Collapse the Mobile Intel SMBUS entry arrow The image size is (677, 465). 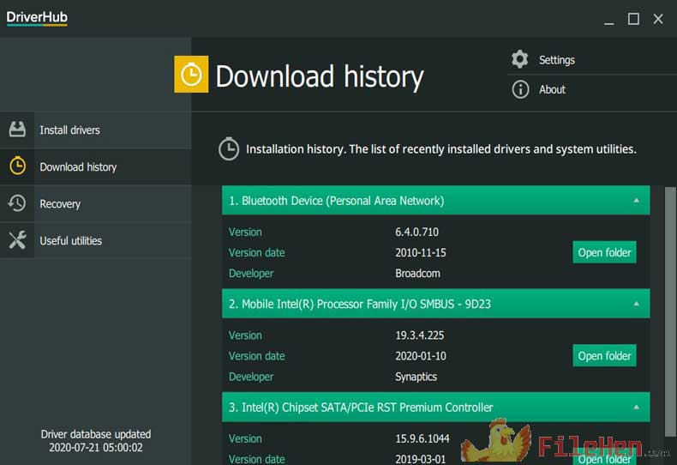point(636,304)
